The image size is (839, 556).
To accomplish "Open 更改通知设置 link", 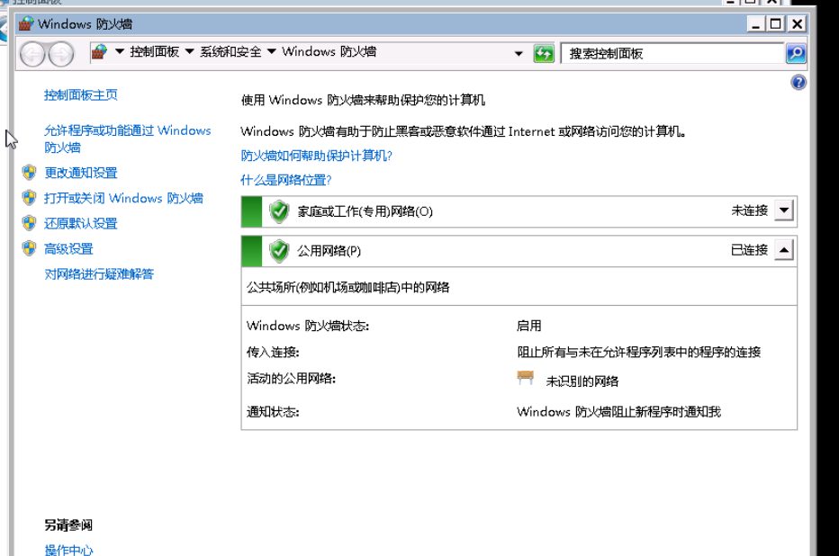I will (81, 173).
